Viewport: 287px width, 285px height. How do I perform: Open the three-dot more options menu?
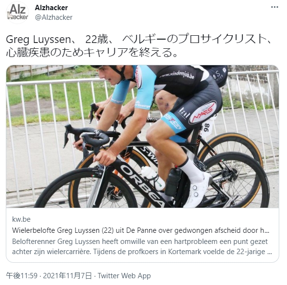(274, 7)
